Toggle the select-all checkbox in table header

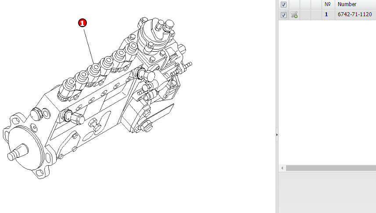pos(283,4)
